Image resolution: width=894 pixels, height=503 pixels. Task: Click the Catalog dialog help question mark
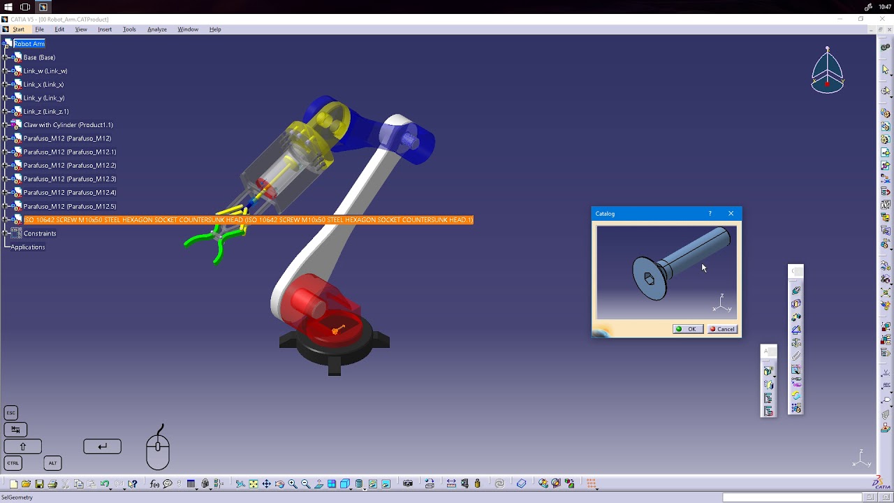(710, 213)
